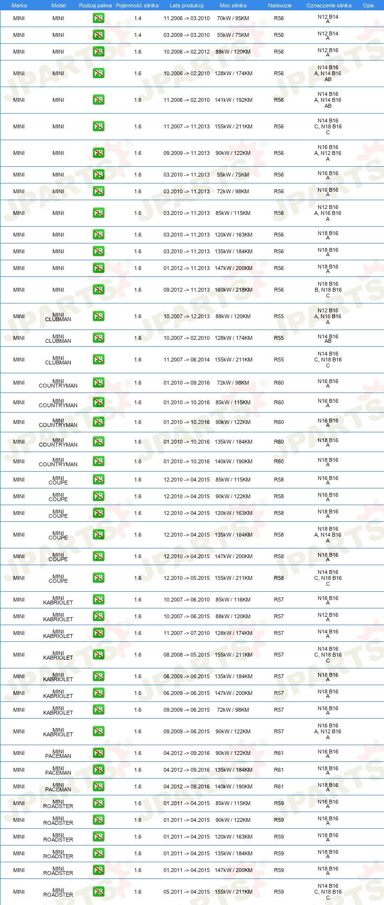
Task: Select engine power cell 55kW / 75KM for 1.4
Action: tap(233, 35)
